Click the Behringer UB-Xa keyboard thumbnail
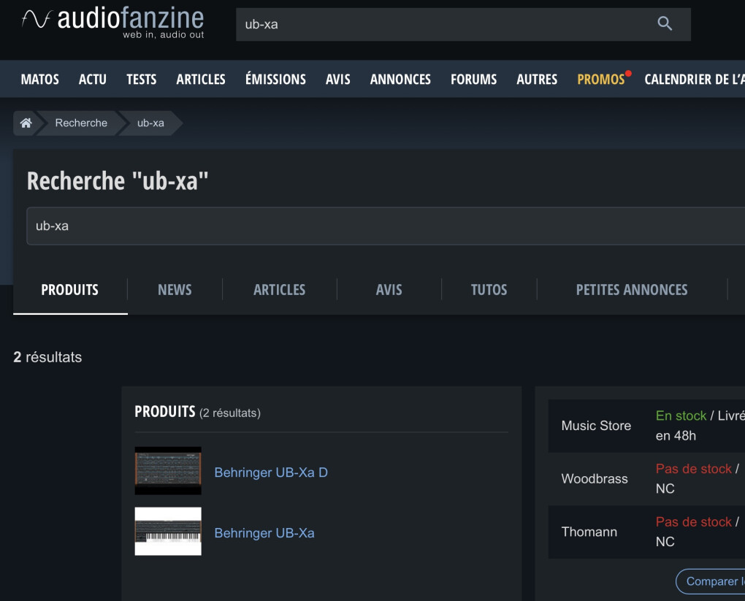 [x=168, y=531]
